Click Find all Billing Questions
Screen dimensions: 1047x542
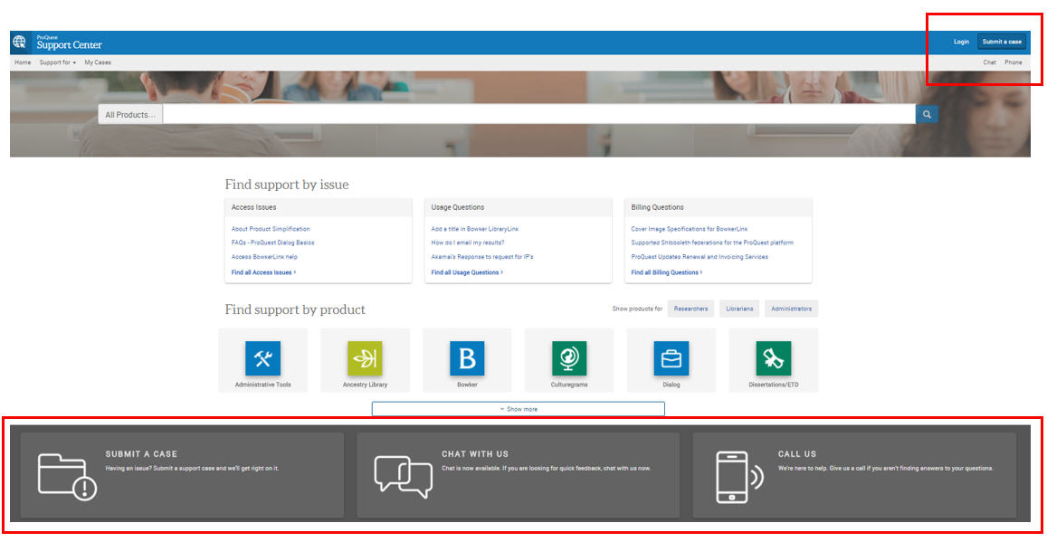(667, 272)
